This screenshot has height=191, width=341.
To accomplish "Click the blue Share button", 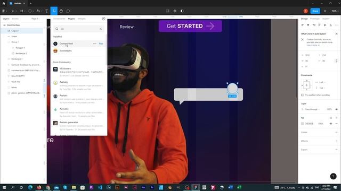I will pos(315,11).
